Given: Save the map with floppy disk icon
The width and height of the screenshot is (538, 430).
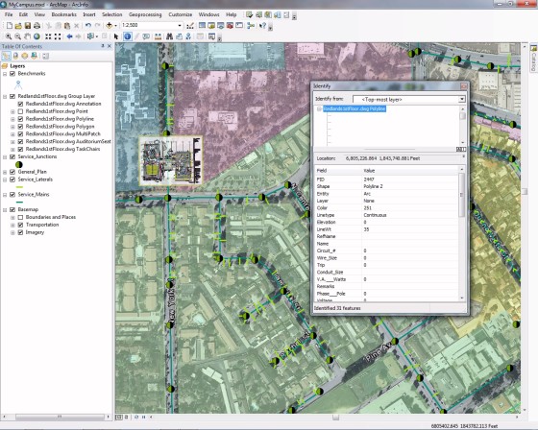Looking at the screenshot, I should click(x=28, y=25).
